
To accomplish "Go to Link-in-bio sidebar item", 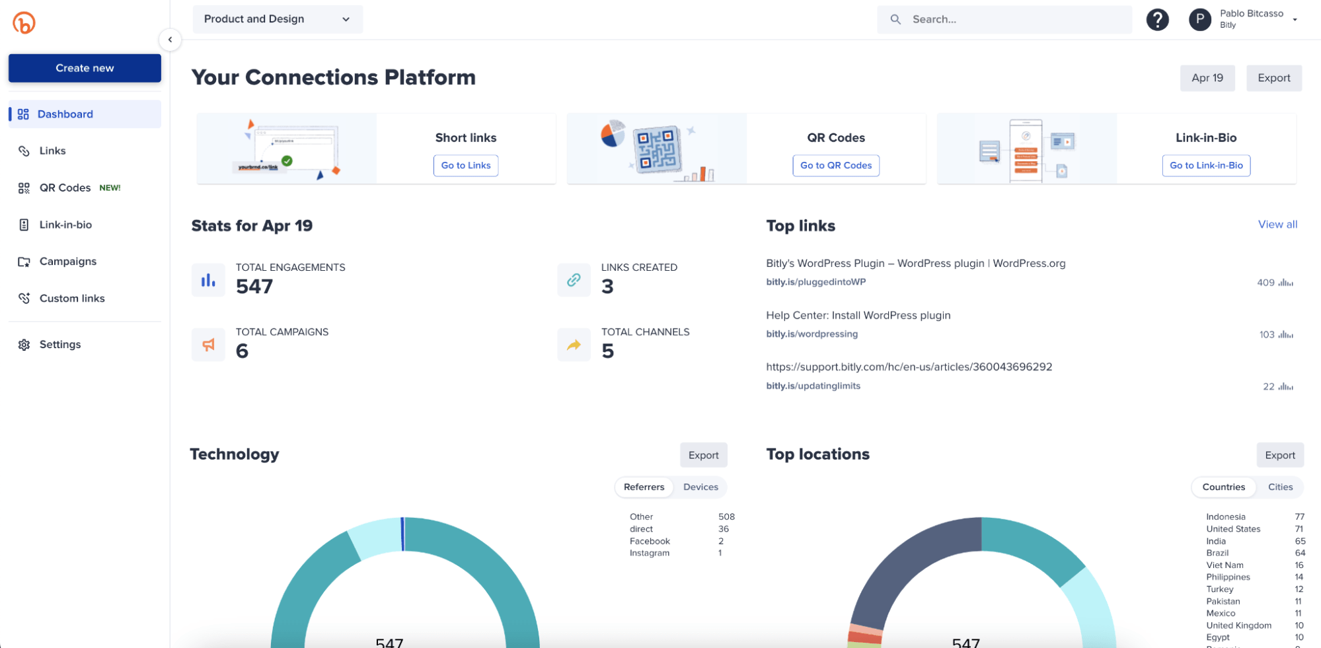I will coord(65,225).
